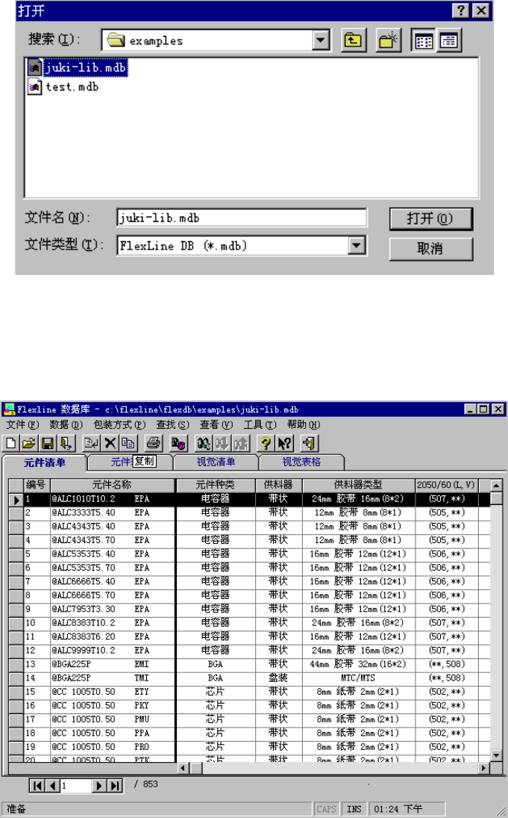Click 44mm 胶带 32mm (16*2) cell
Viewport: 508px width, 818px height.
coord(359,664)
